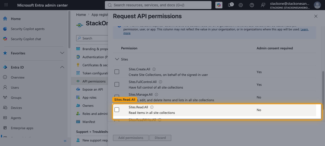The width and height of the screenshot is (325, 146).
Task: Check the Sites.Read.All permission box
Action: coord(117,110)
